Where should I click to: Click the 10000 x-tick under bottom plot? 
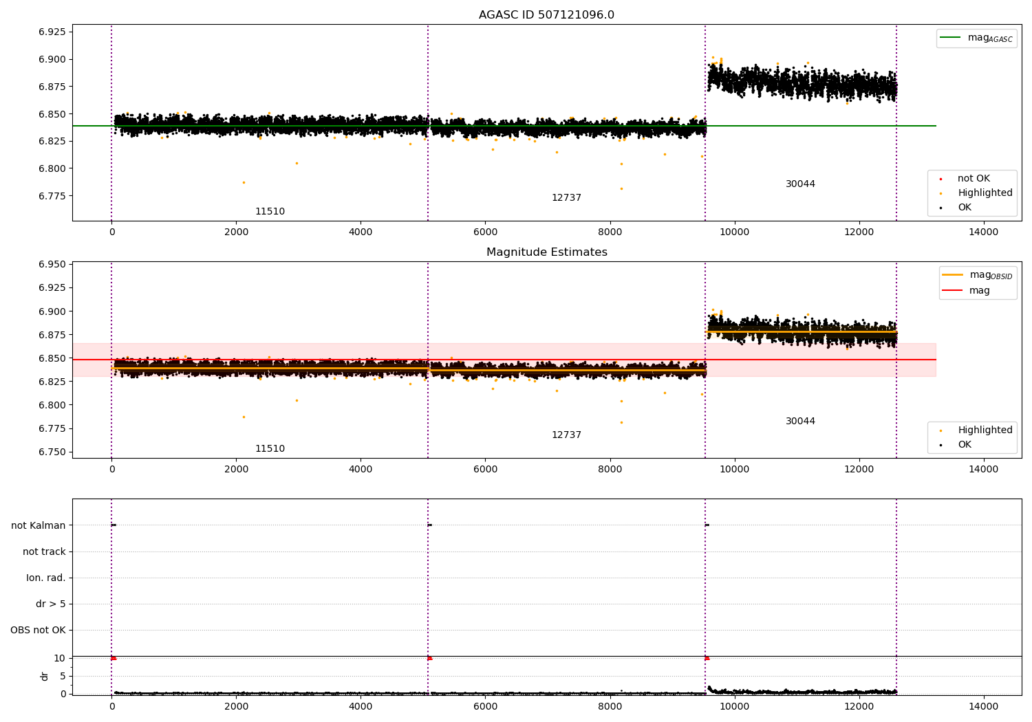pos(734,706)
